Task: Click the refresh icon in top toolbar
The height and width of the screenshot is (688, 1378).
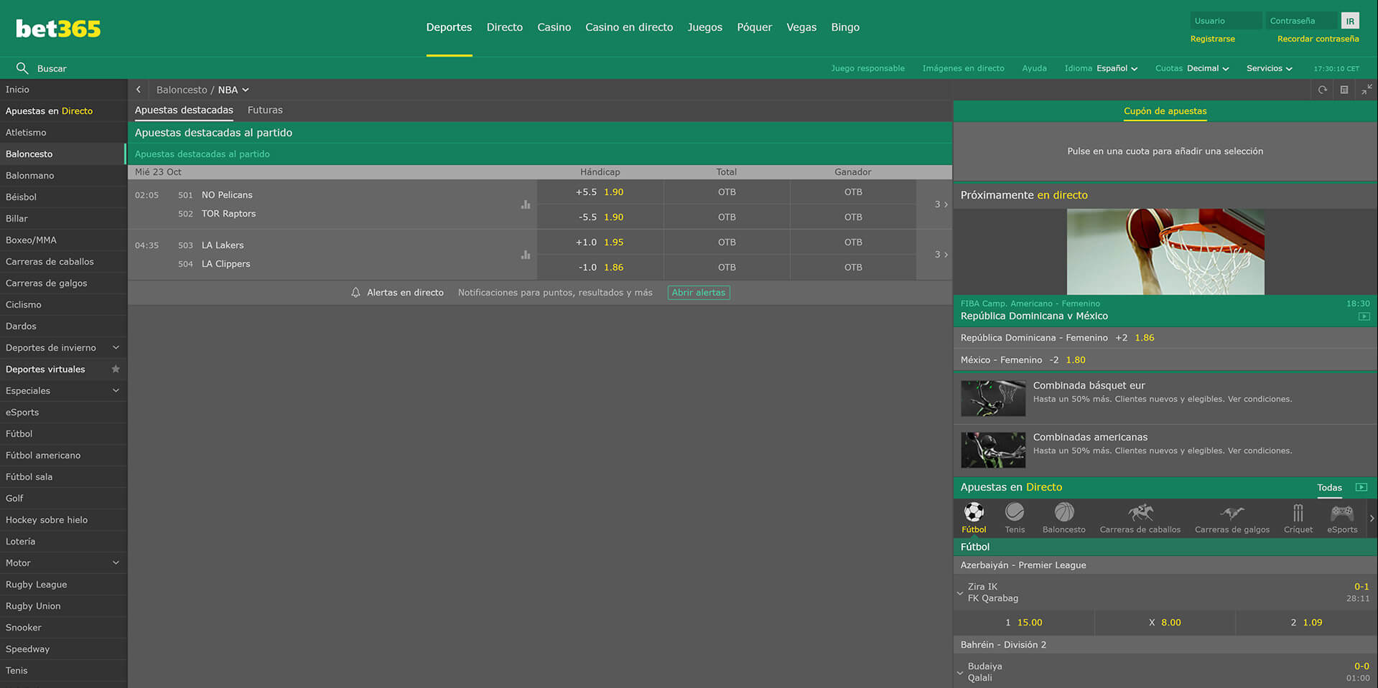Action: click(1322, 90)
